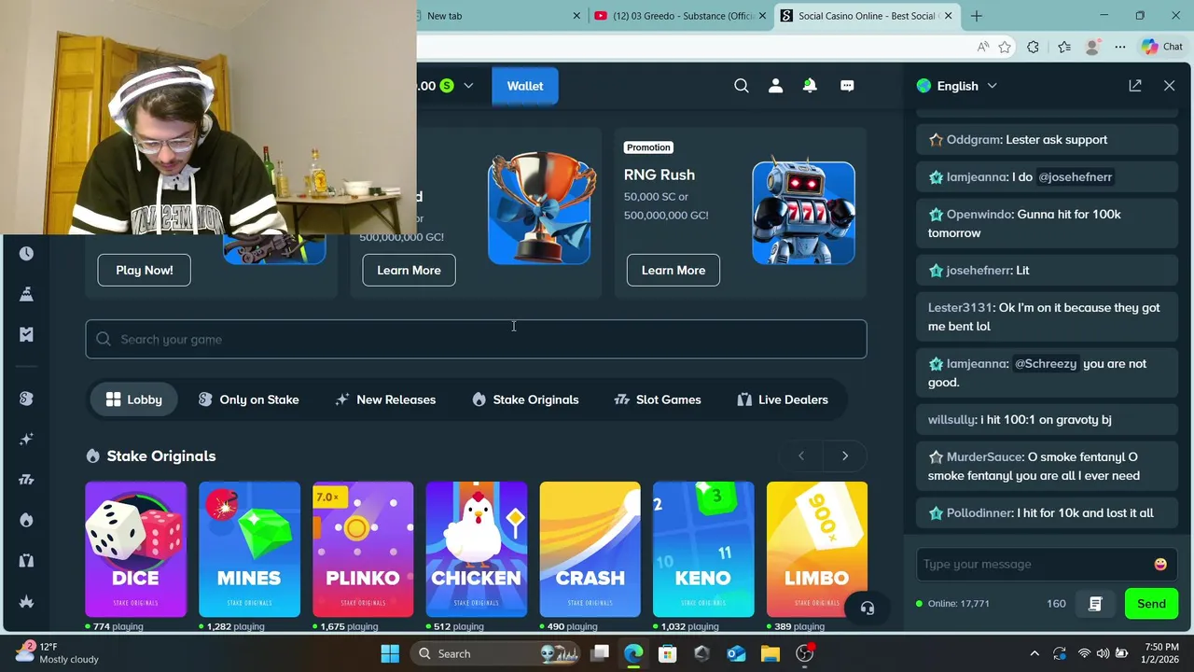The height and width of the screenshot is (672, 1194).
Task: Click Learn More beside trophy promotion
Action: coord(409,270)
